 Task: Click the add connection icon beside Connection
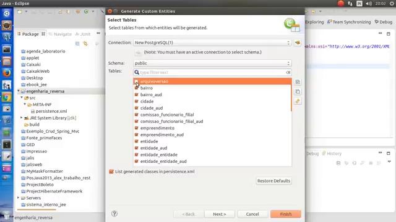pyautogui.click(x=298, y=43)
